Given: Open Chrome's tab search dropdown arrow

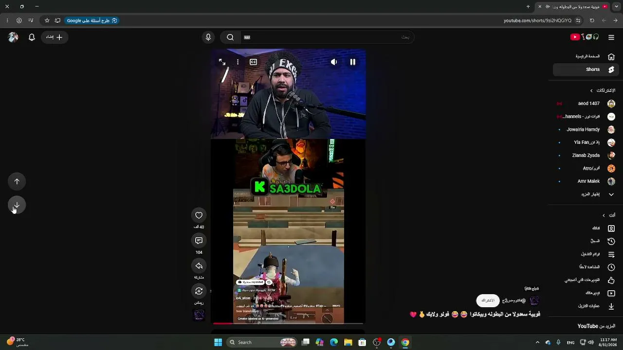Looking at the screenshot, I should click(615, 6).
